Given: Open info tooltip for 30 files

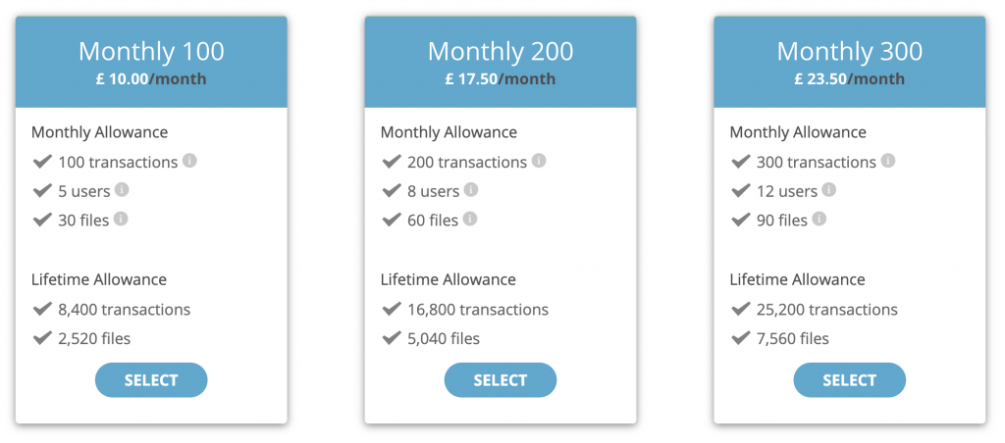Looking at the screenshot, I should (x=121, y=219).
